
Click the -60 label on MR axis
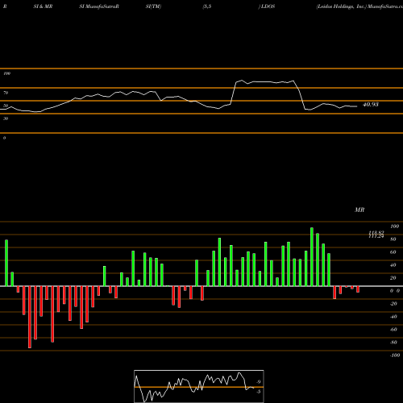coord(393,330)
